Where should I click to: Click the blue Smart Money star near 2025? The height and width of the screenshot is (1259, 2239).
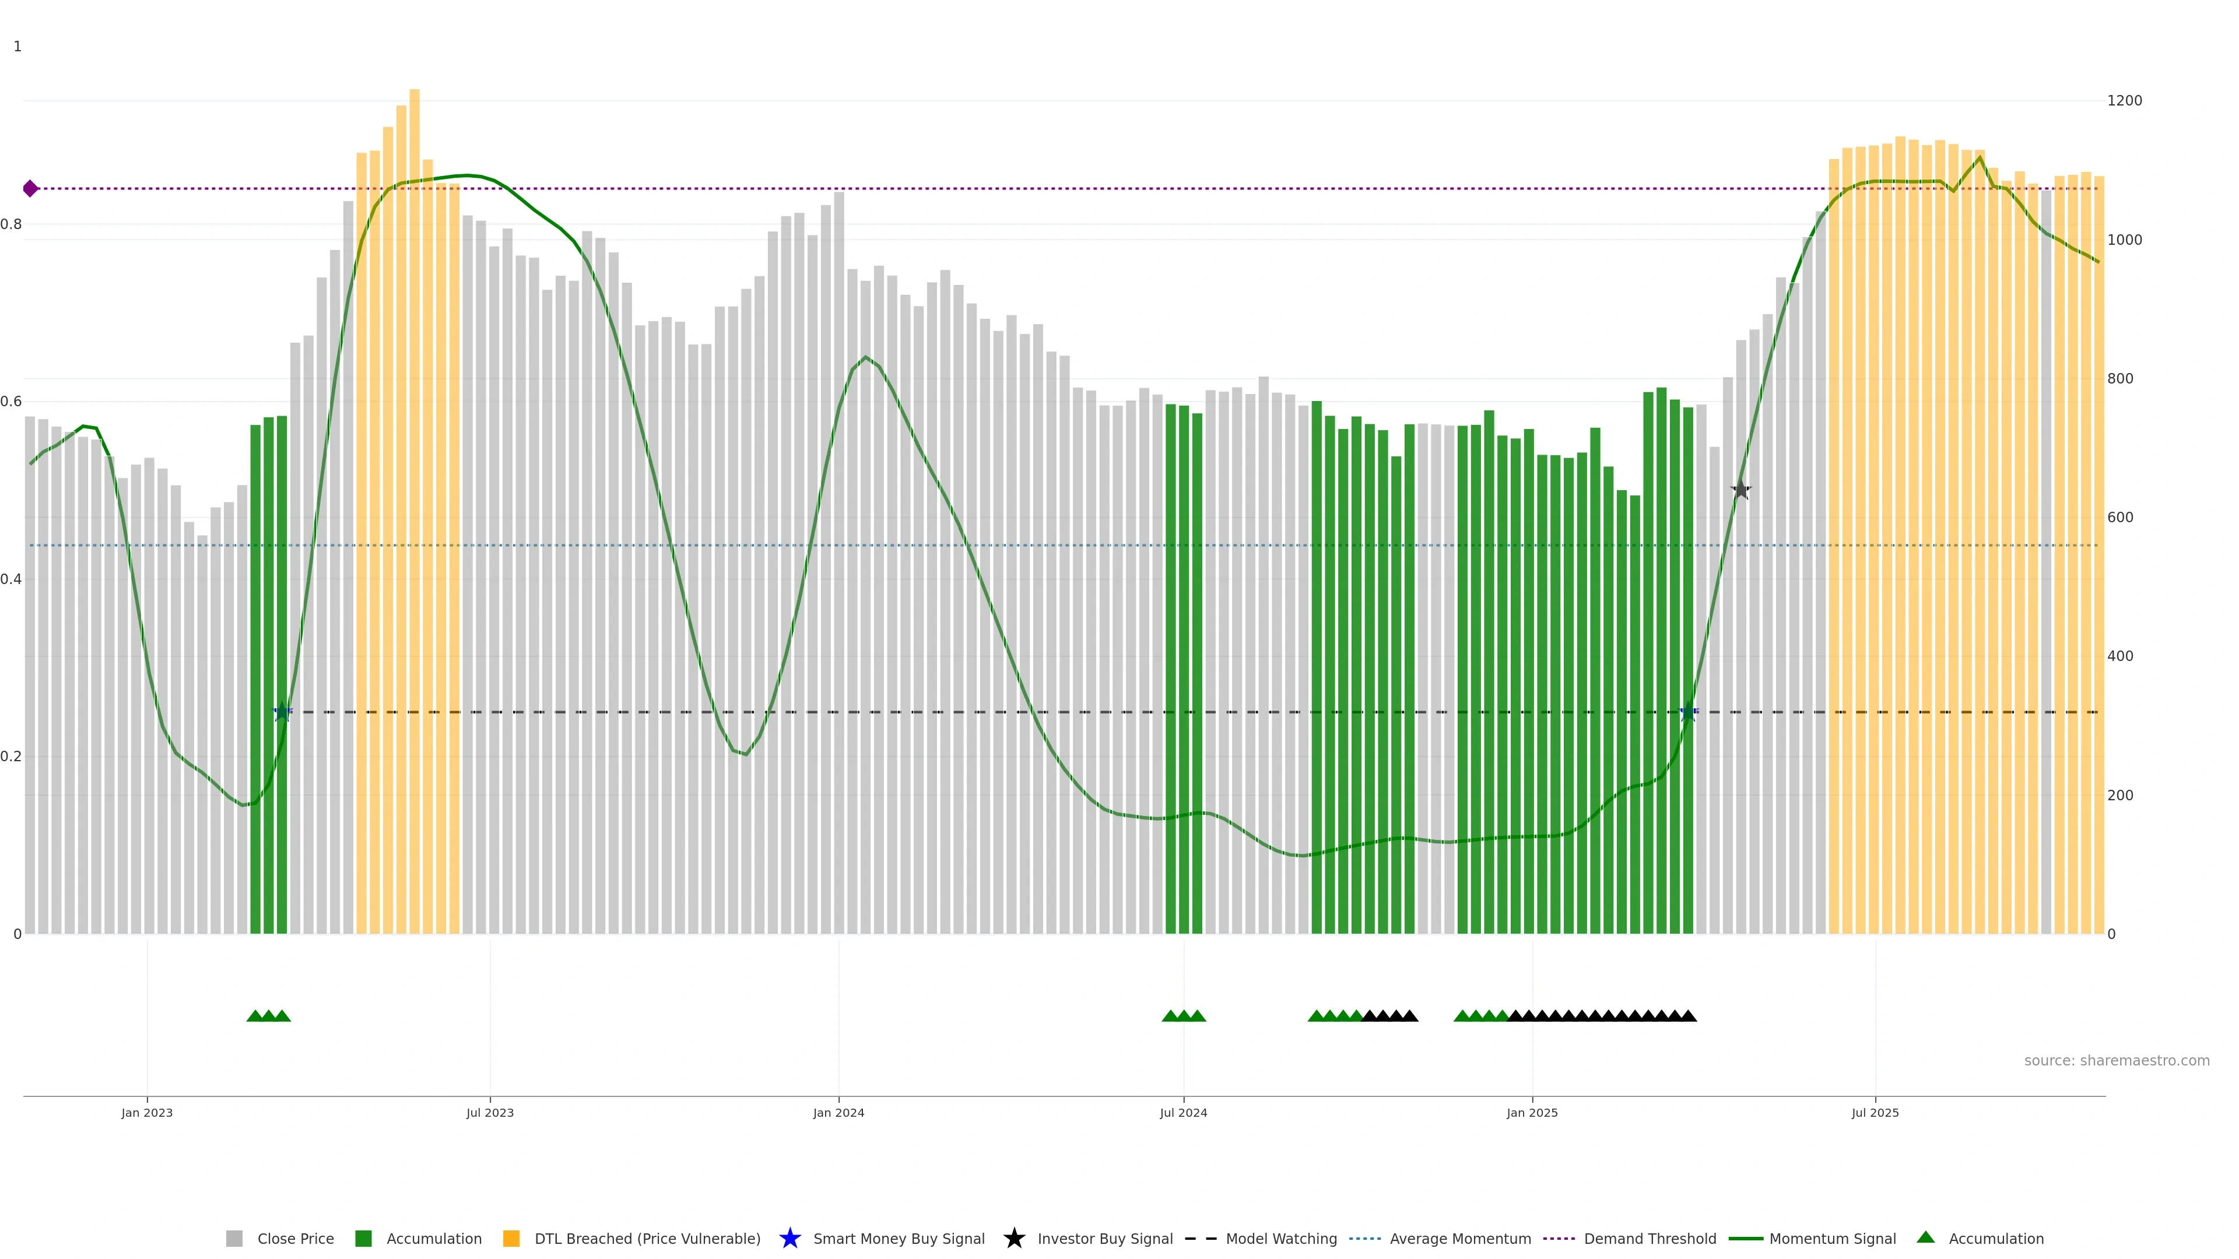point(1688,712)
